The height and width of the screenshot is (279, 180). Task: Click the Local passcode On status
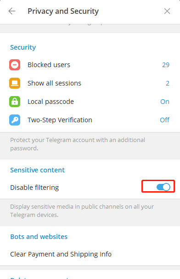click(x=165, y=102)
